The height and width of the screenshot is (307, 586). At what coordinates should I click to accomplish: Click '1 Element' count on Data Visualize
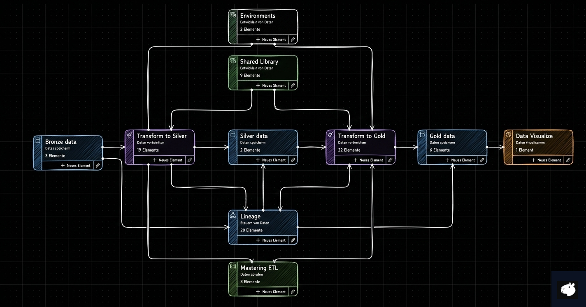click(x=525, y=150)
